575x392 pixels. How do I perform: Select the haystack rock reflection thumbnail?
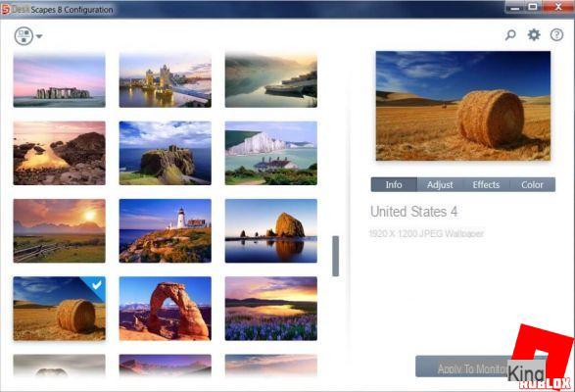(x=271, y=231)
